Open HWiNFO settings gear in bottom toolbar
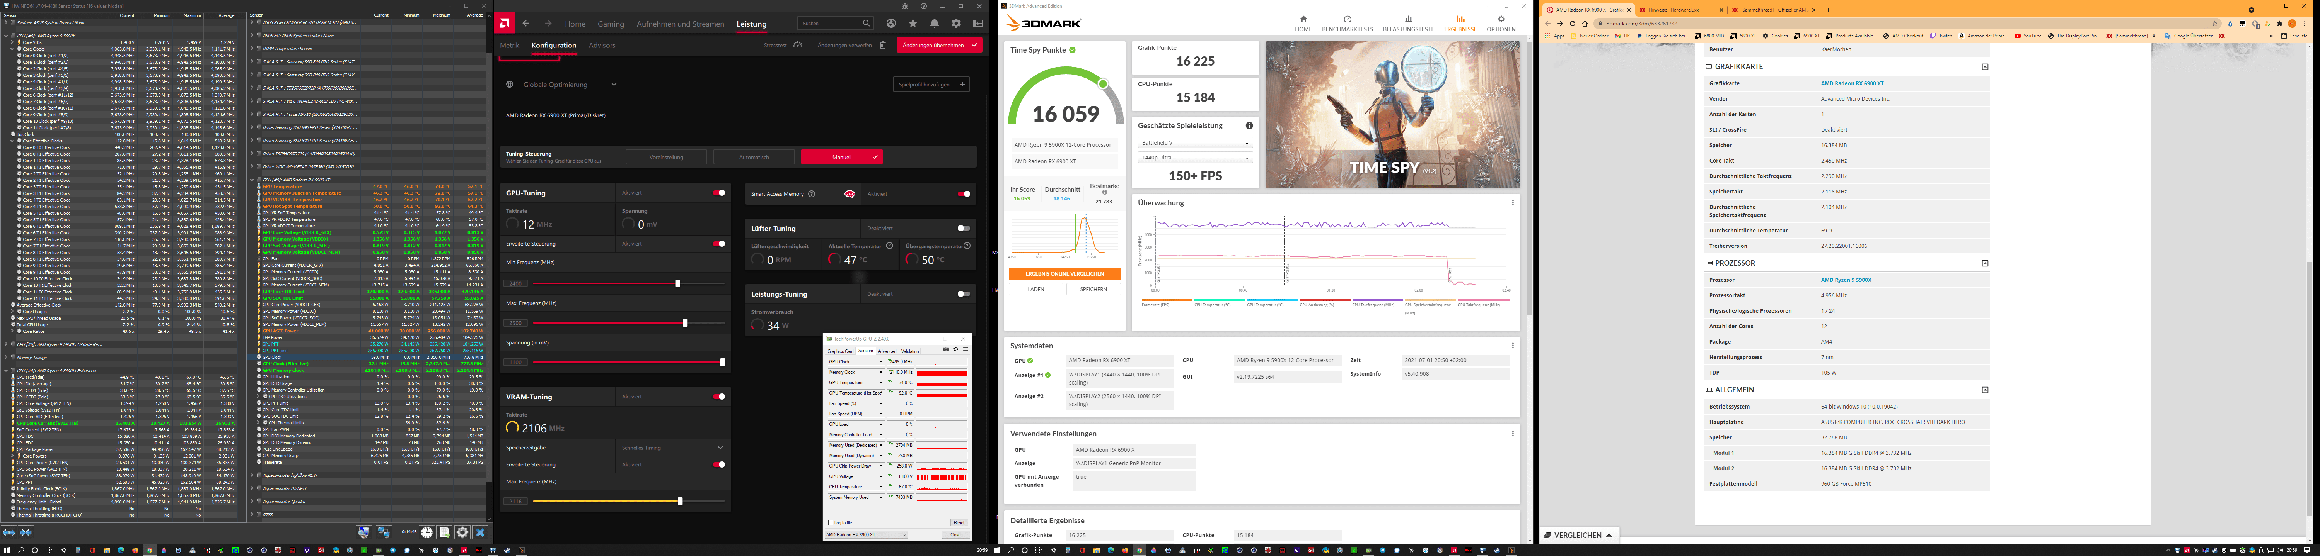This screenshot has width=2320, height=556. 462,532
